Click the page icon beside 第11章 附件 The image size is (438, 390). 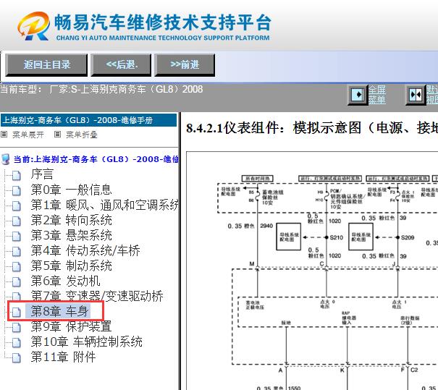tap(17, 357)
